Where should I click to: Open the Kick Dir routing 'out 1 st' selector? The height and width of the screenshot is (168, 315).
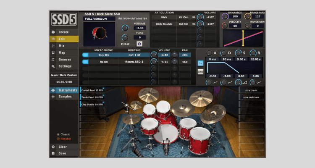coord(134,55)
